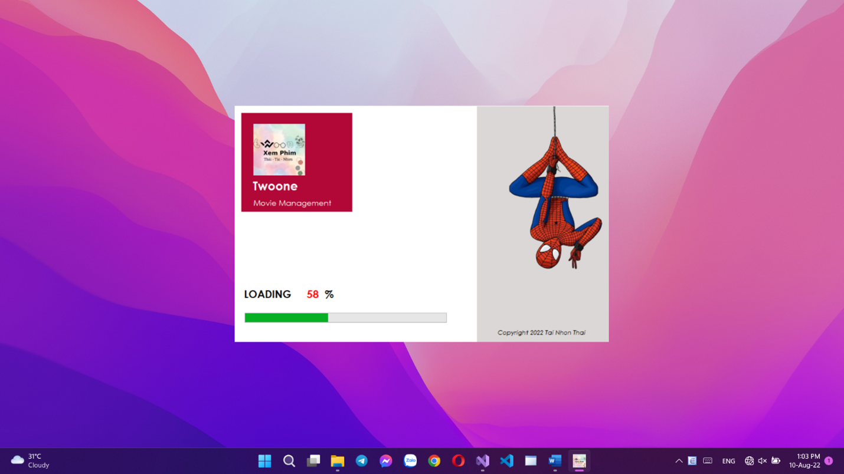Click the loading progress bar
This screenshot has height=474, width=844.
coord(345,318)
